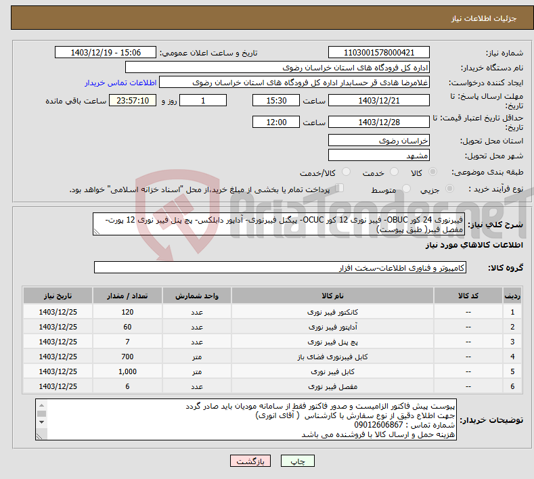
Task: Click the جزئیات اطلاعات نیاز page header
Action: [484, 18]
